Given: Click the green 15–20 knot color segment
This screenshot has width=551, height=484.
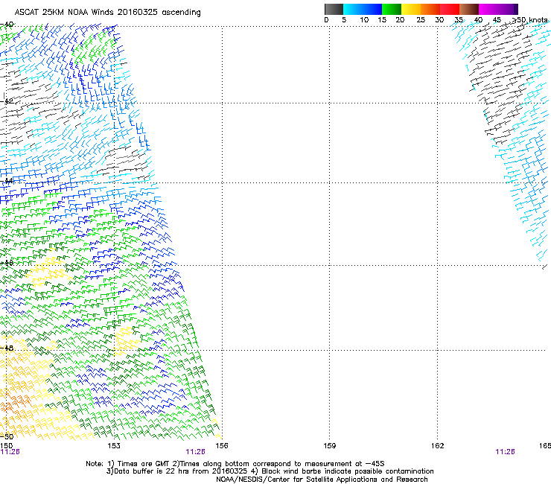Looking at the screenshot, I should (392, 9).
